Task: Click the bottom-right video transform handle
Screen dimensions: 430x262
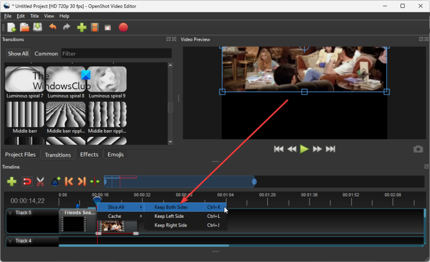Action: click(386, 92)
